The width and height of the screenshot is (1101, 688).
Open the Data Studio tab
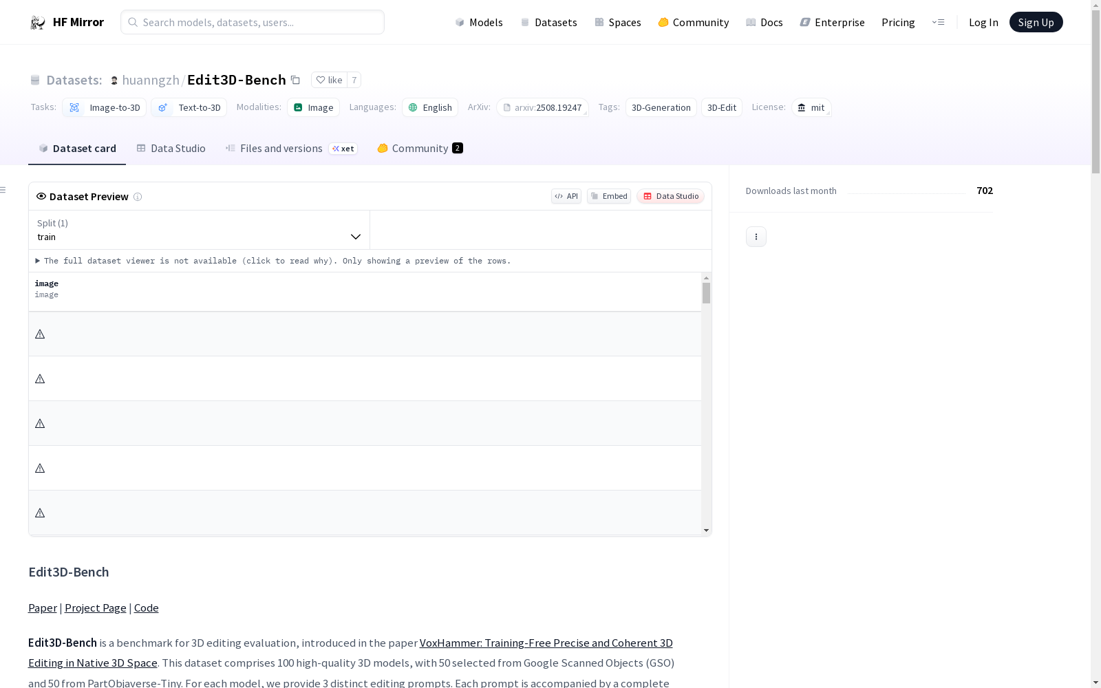tap(171, 149)
